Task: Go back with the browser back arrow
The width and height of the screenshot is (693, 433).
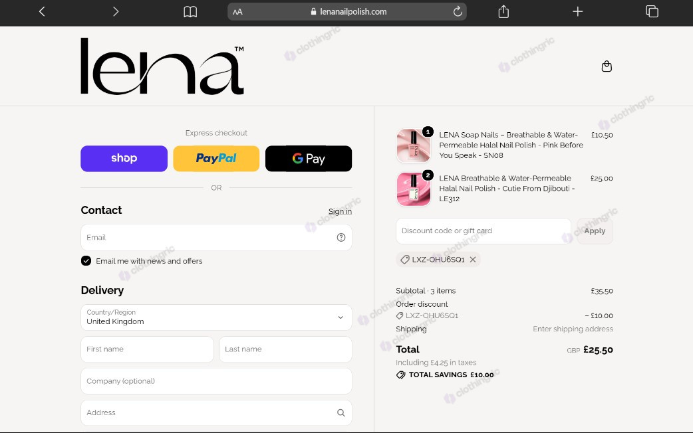Action: 42,11
